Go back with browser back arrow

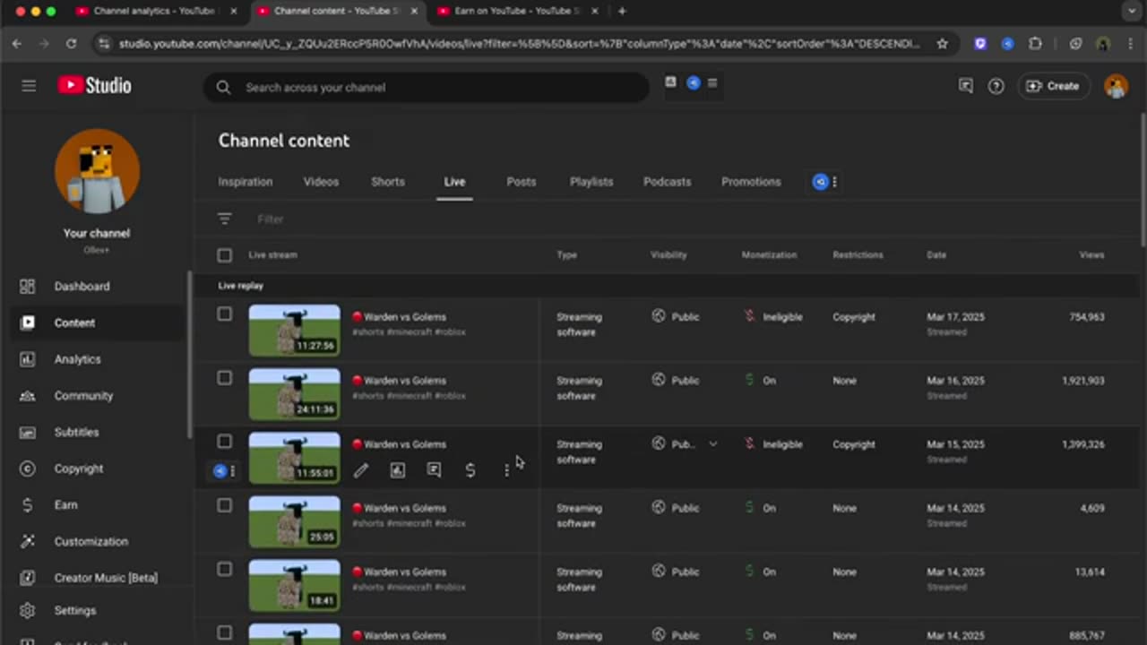coord(17,43)
